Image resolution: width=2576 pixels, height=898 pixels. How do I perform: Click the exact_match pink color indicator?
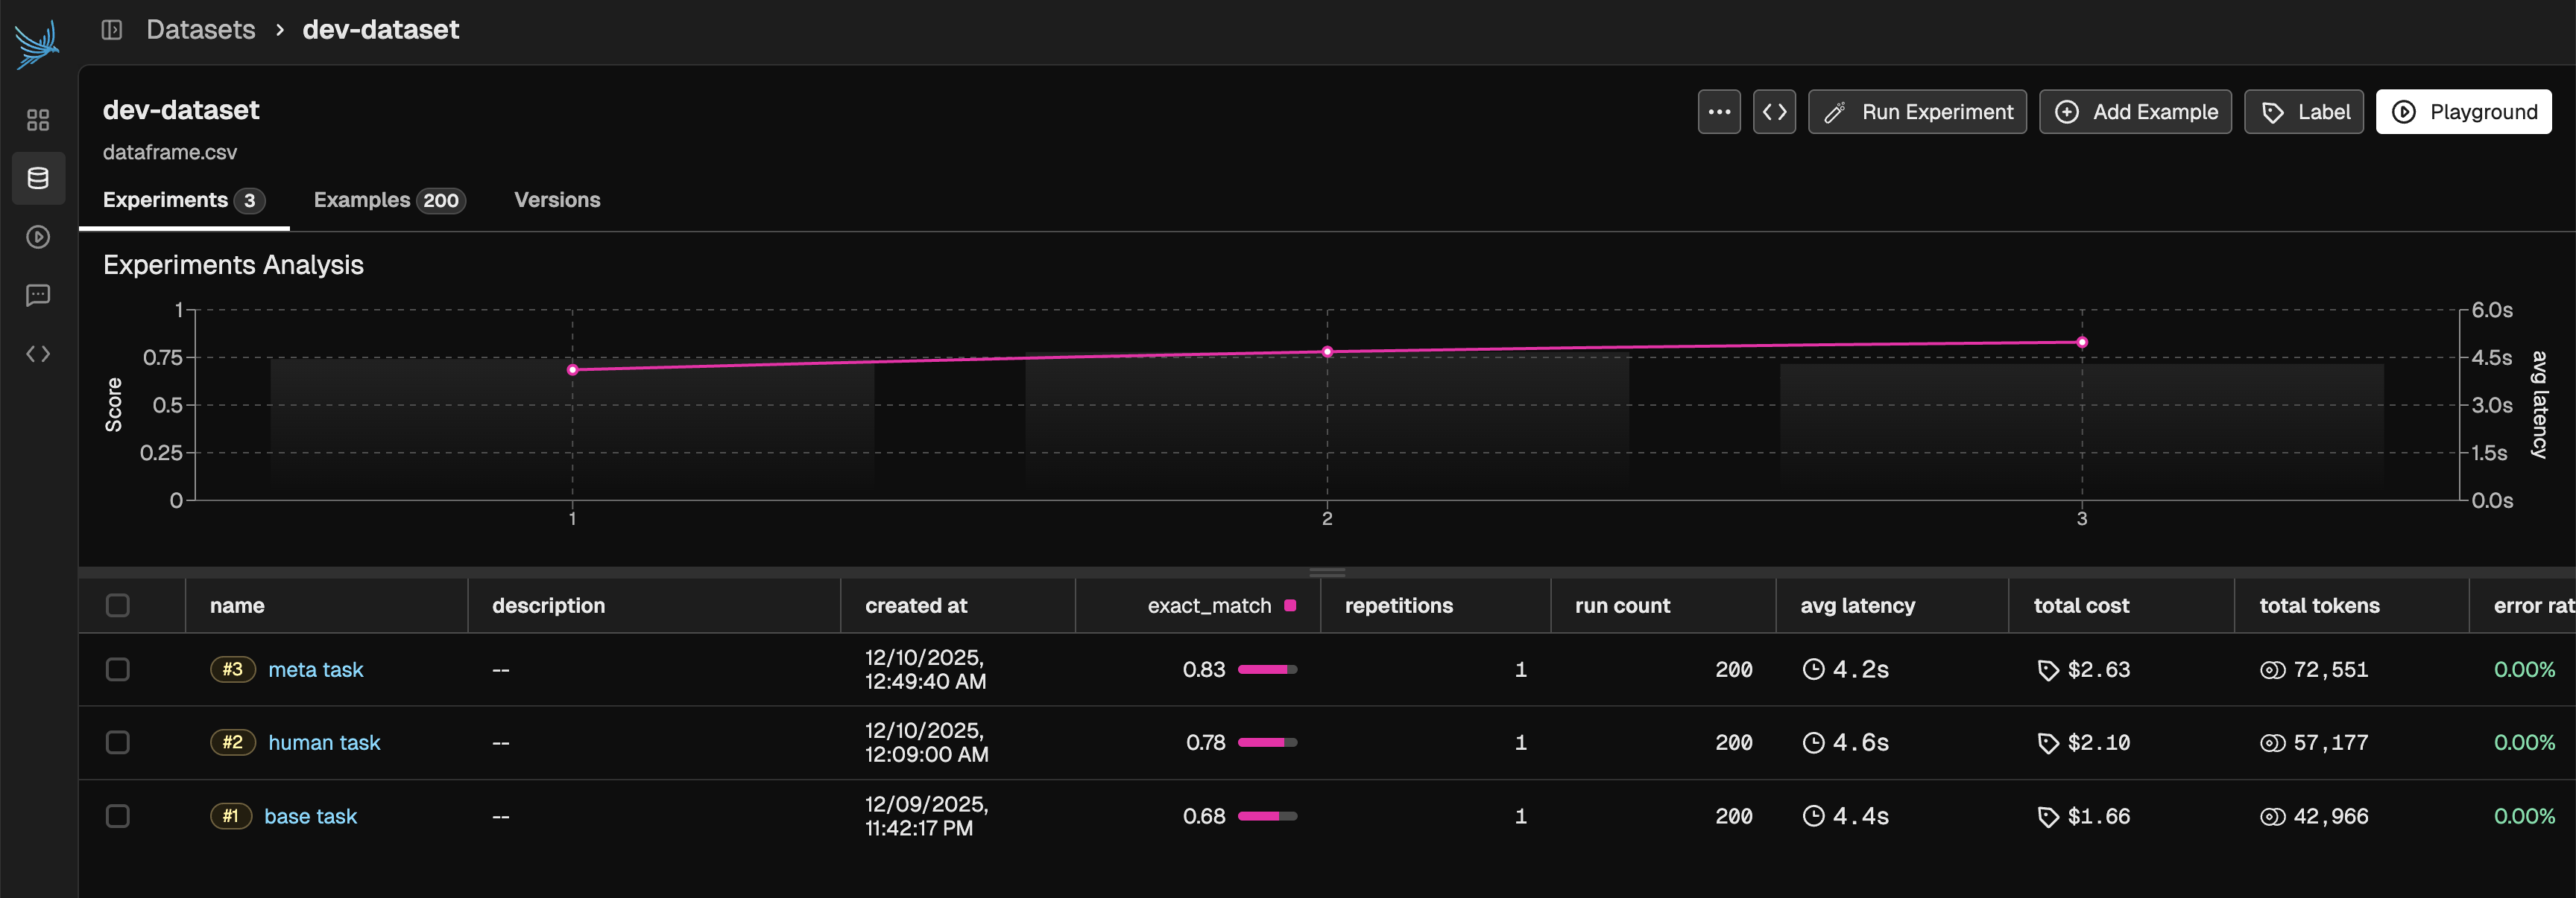[1290, 605]
